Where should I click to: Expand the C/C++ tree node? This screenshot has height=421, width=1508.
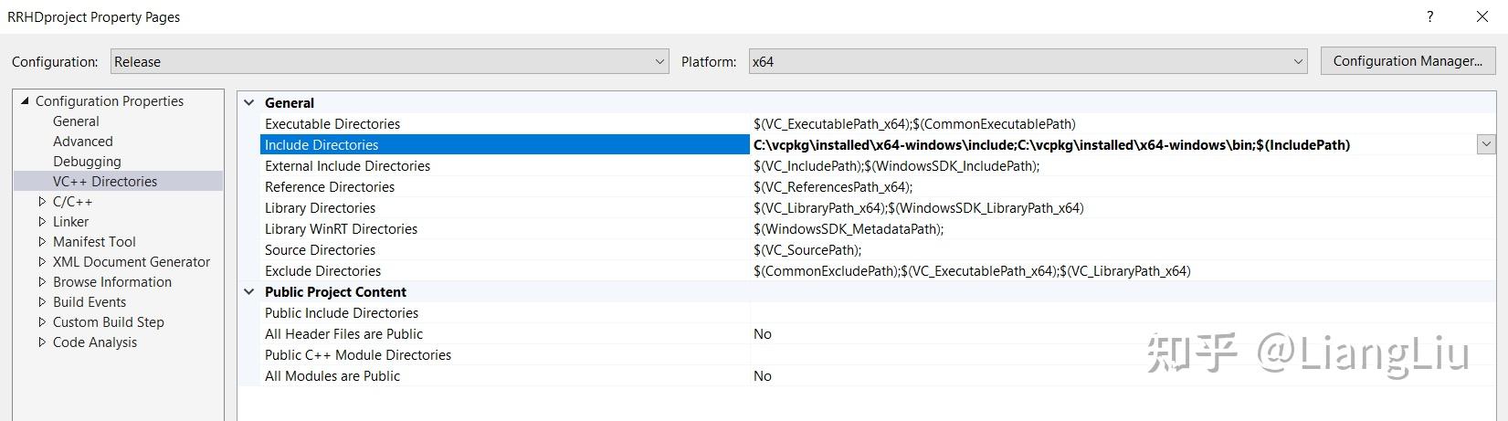42,202
